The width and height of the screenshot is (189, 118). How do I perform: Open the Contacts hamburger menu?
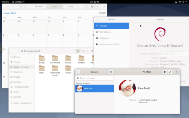[111, 72]
